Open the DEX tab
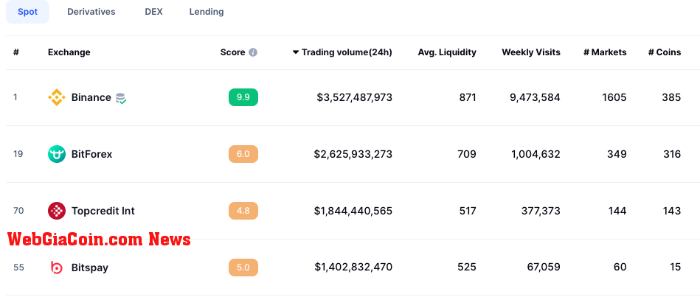The image size is (700, 297). pos(153,12)
